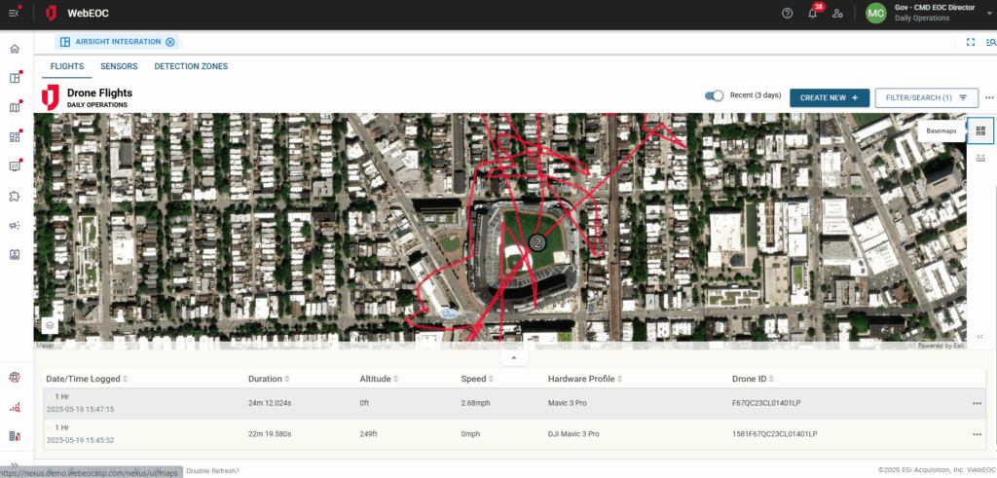Sort by the Duration column header

coord(270,379)
